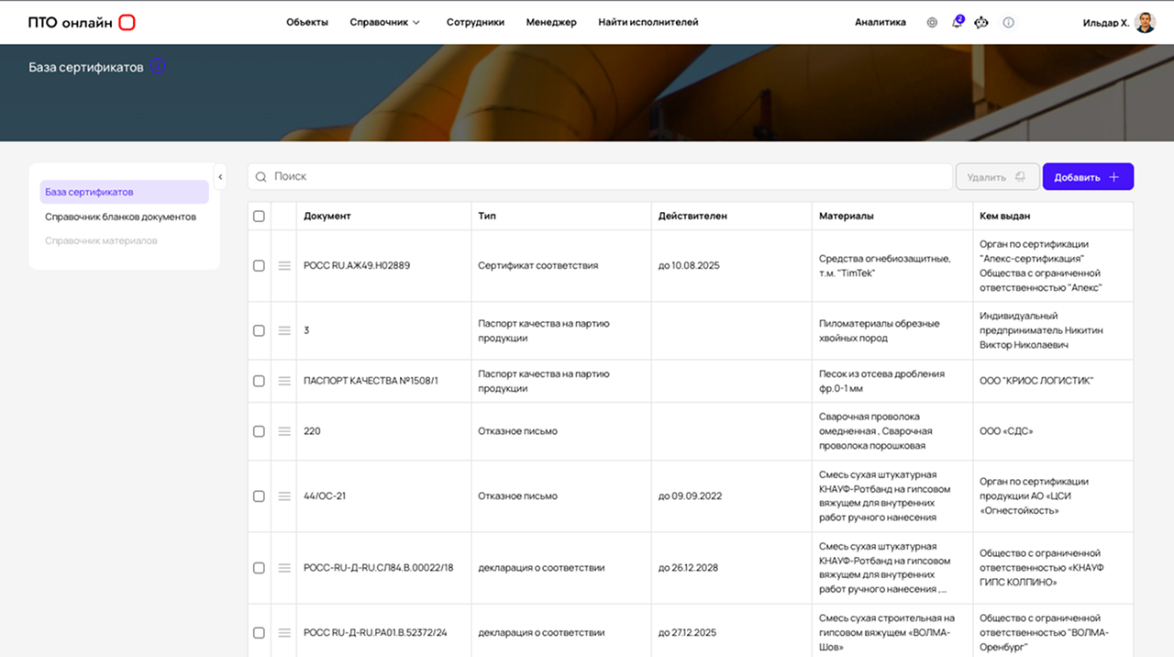
Task: Click the ПТО онлайн logo
Action: click(x=82, y=22)
